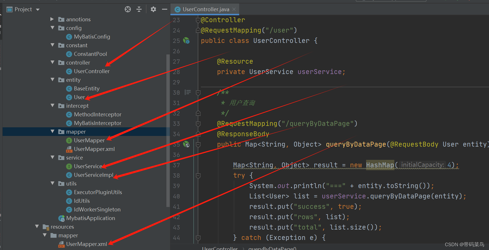489x250 pixels.
Task: Click the initialCapacity parameter hint
Action: point(423,165)
